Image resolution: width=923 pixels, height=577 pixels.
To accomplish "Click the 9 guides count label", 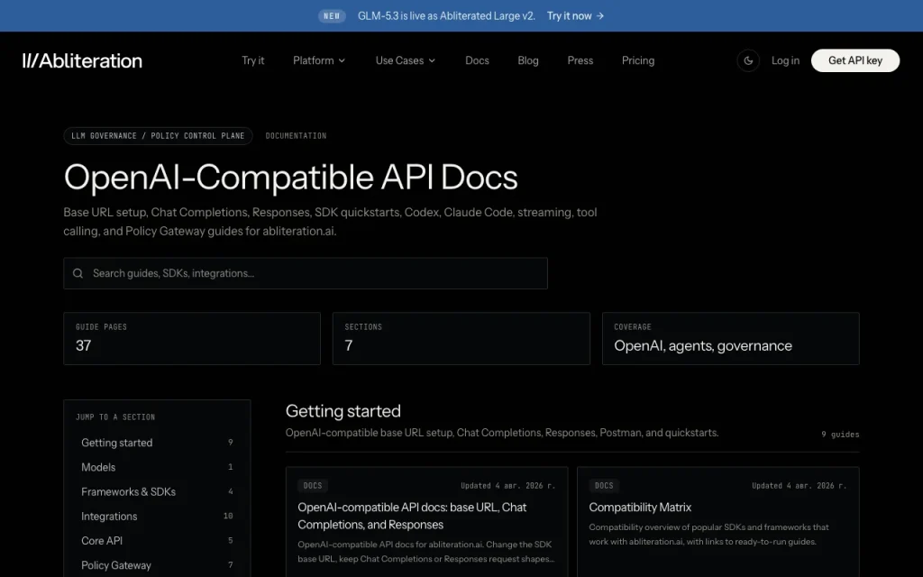I will click(x=840, y=435).
